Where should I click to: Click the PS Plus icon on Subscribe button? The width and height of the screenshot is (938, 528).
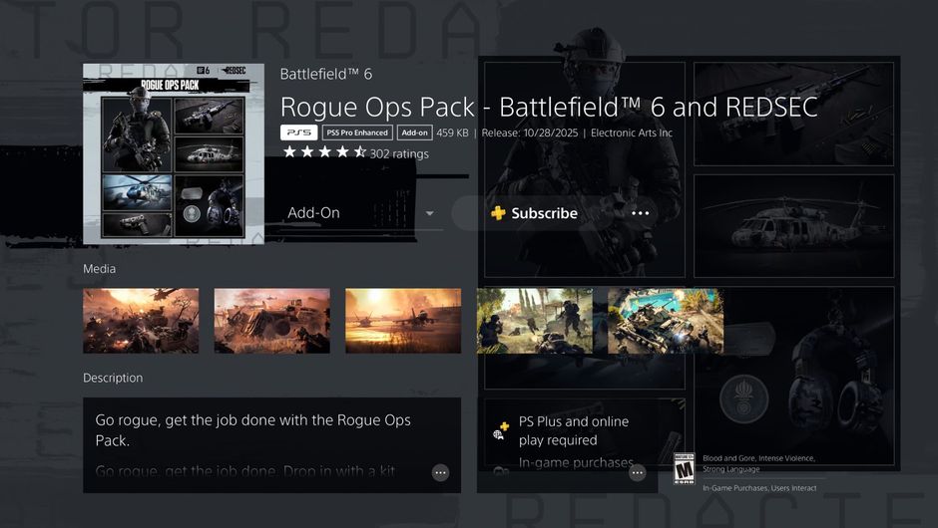click(498, 213)
